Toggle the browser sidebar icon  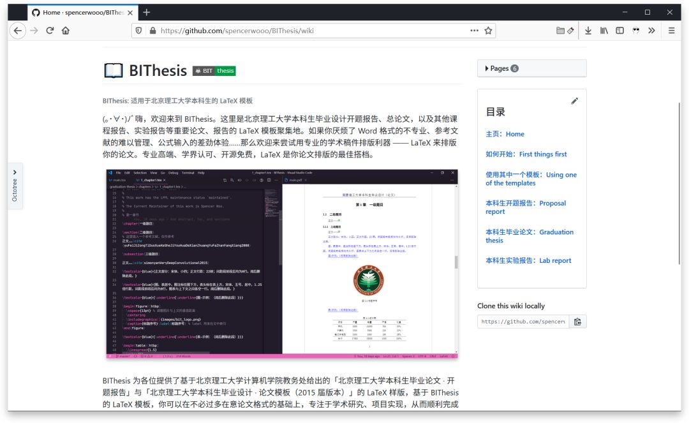(619, 30)
